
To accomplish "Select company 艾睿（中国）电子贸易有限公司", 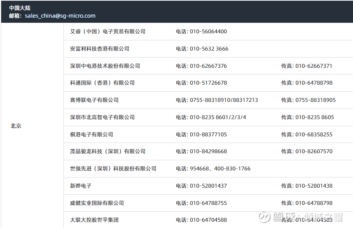I will tap(108, 31).
